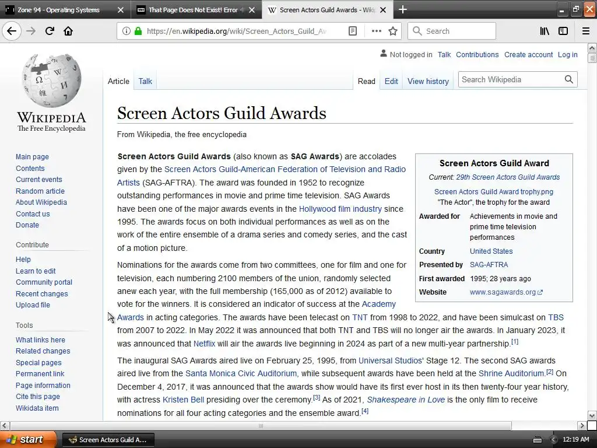Click the vertical scrollbar down arrow
The height and width of the screenshot is (448, 597).
coord(592,415)
